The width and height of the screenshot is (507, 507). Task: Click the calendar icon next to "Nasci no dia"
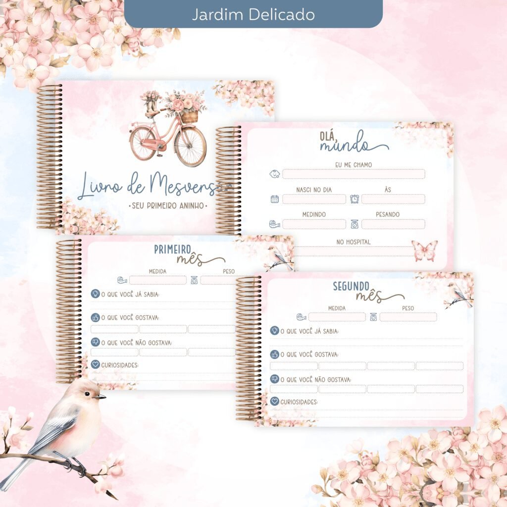pos(275,199)
